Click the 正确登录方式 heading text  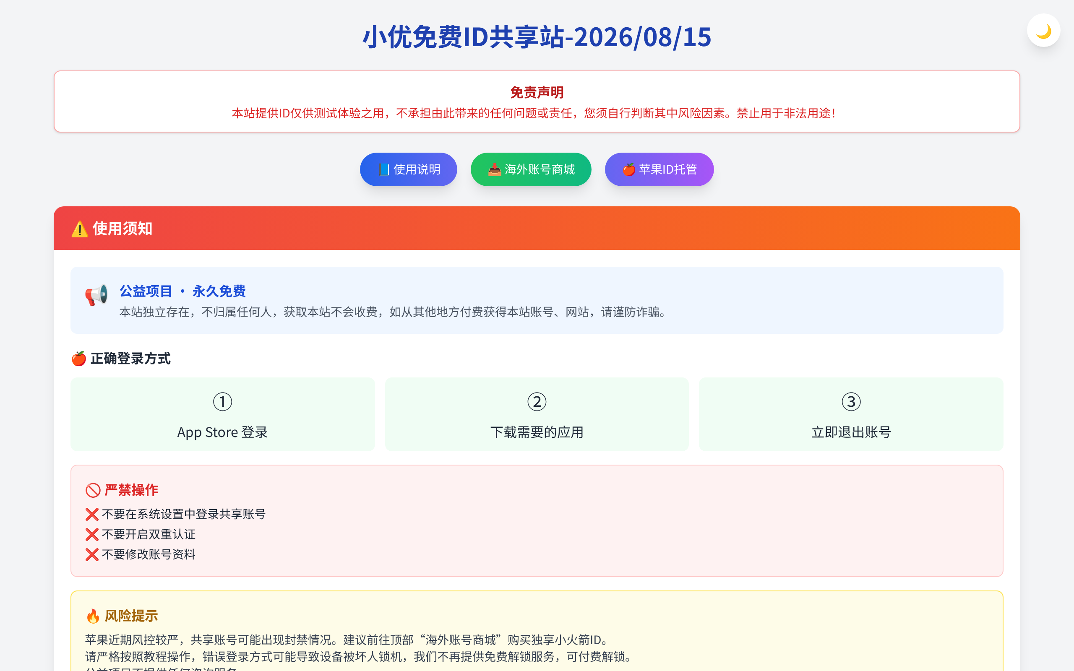pyautogui.click(x=130, y=358)
